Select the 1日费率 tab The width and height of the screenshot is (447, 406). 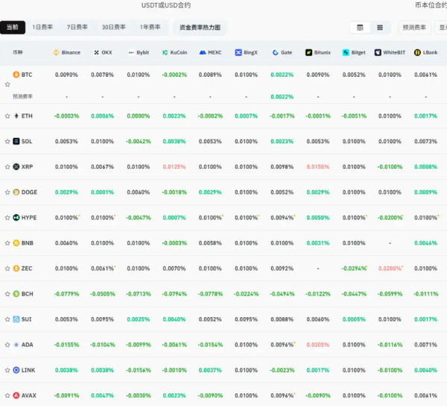click(42, 28)
